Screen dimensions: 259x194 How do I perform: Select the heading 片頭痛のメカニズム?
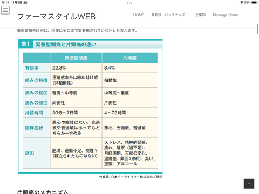tap(43, 192)
